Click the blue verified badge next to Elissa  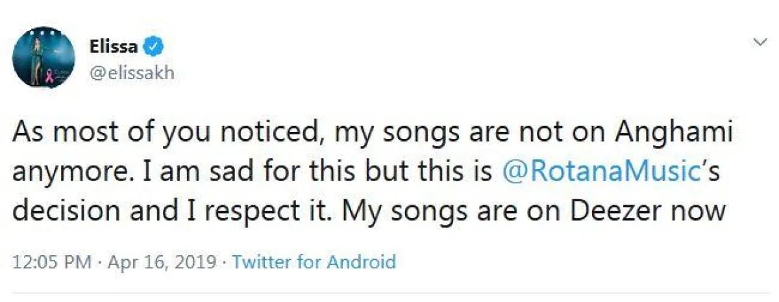point(154,47)
